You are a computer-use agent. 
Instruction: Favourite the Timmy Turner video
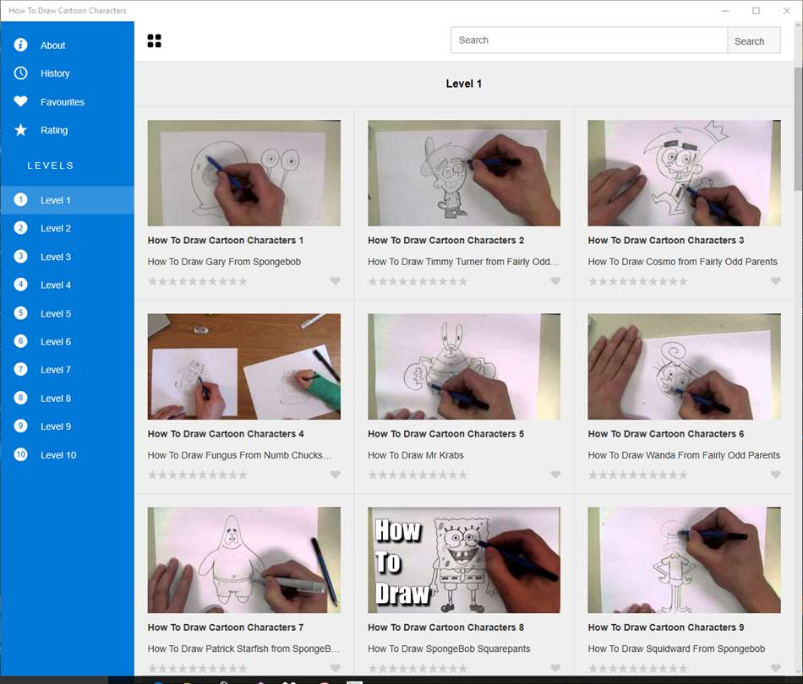point(555,281)
